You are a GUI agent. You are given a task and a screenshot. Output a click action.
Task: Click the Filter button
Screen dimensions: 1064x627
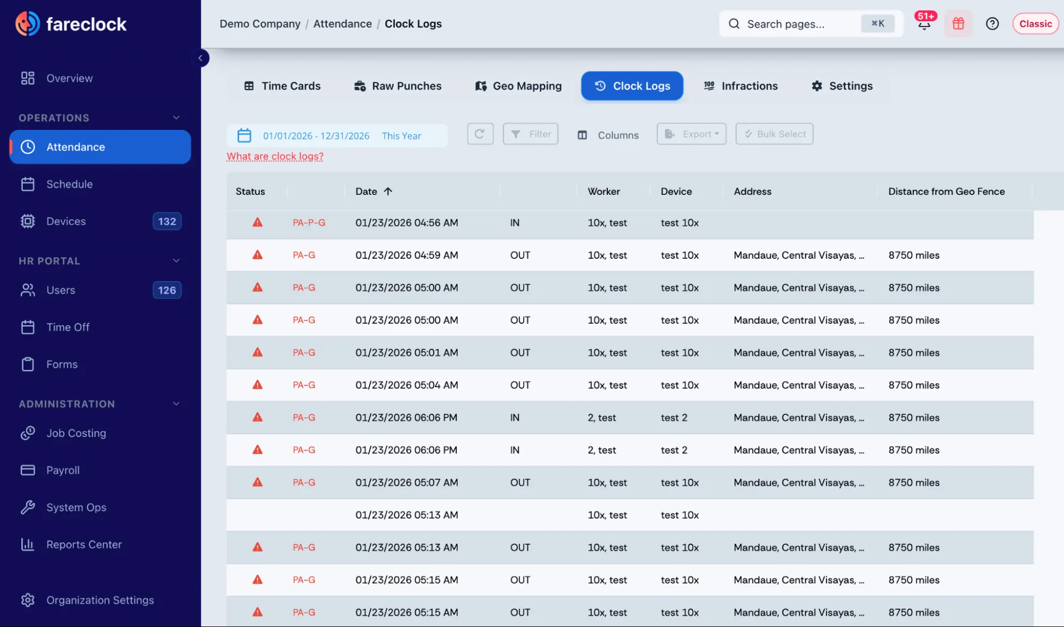click(531, 134)
